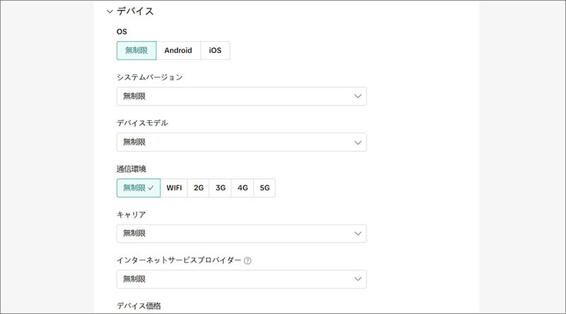Viewport: 566px width, 314px height.
Task: Choose 2G connection type
Action: point(199,188)
